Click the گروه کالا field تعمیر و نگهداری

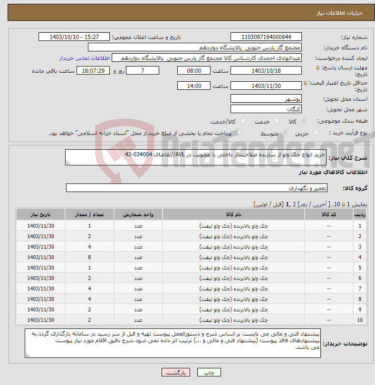point(197,188)
